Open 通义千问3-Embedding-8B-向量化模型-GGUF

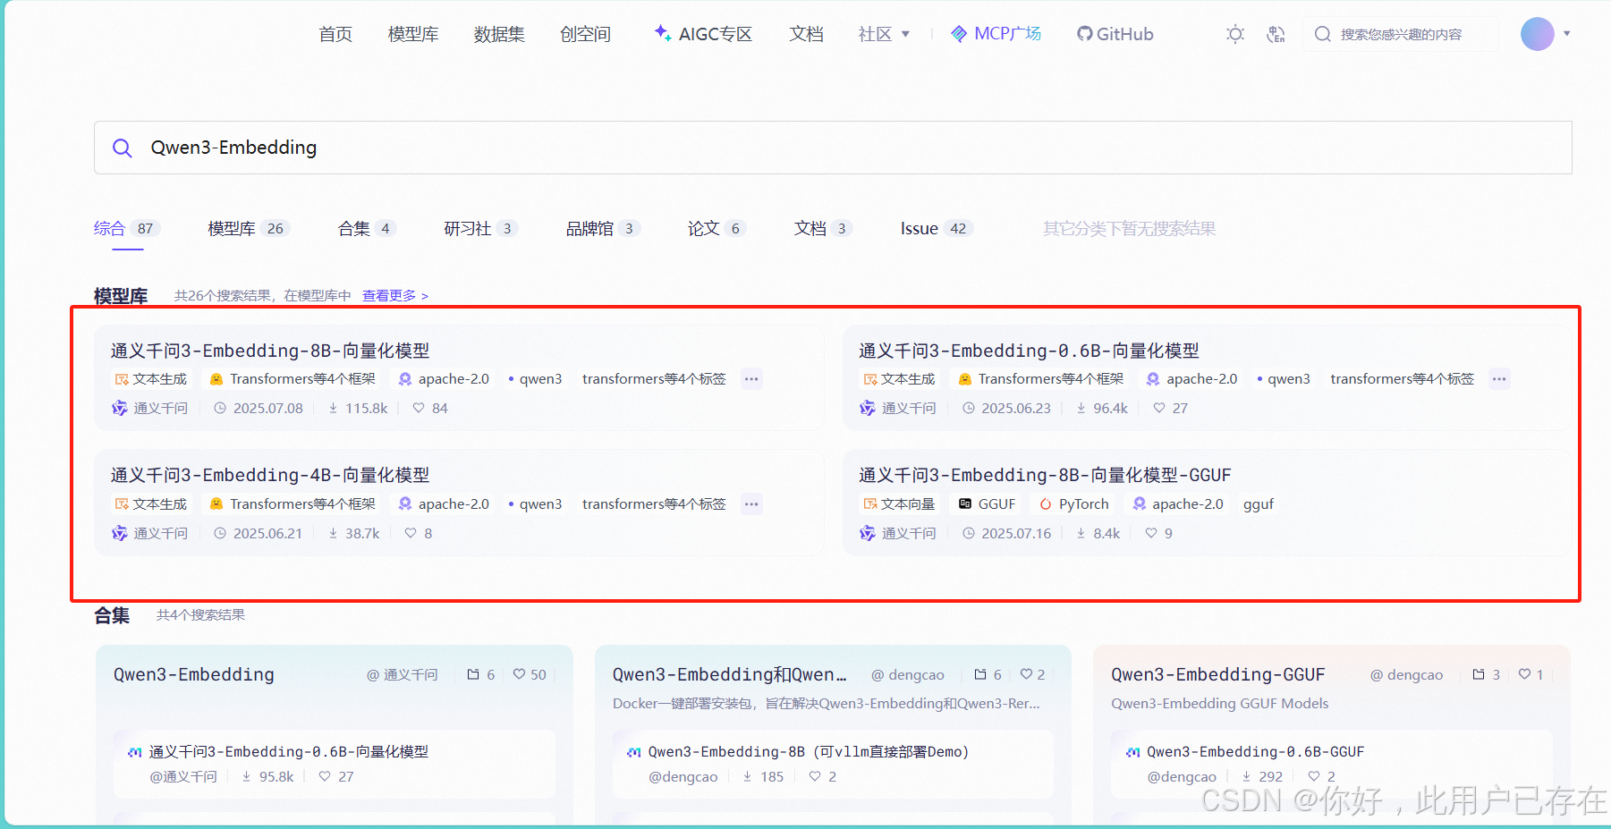(1045, 475)
